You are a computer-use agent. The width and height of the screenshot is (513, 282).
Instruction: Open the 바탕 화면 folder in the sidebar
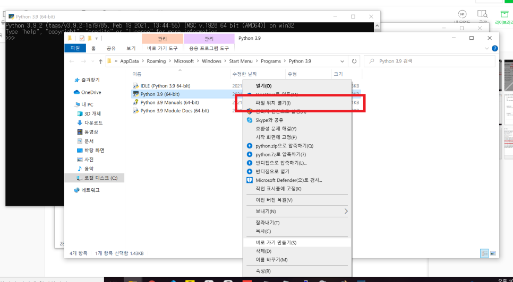(91, 151)
